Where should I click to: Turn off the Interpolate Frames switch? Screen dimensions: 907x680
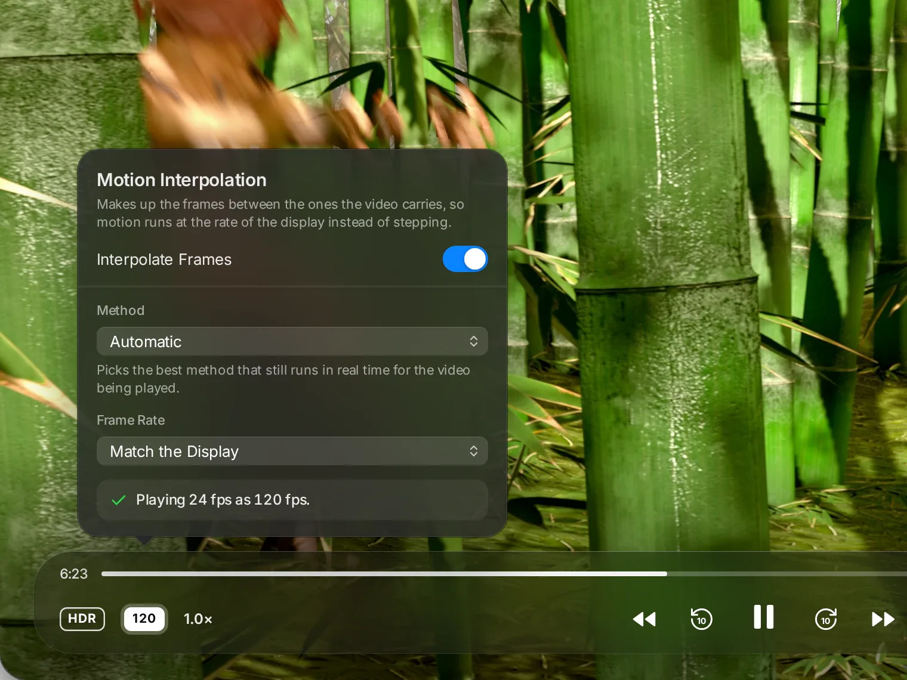[x=465, y=259]
